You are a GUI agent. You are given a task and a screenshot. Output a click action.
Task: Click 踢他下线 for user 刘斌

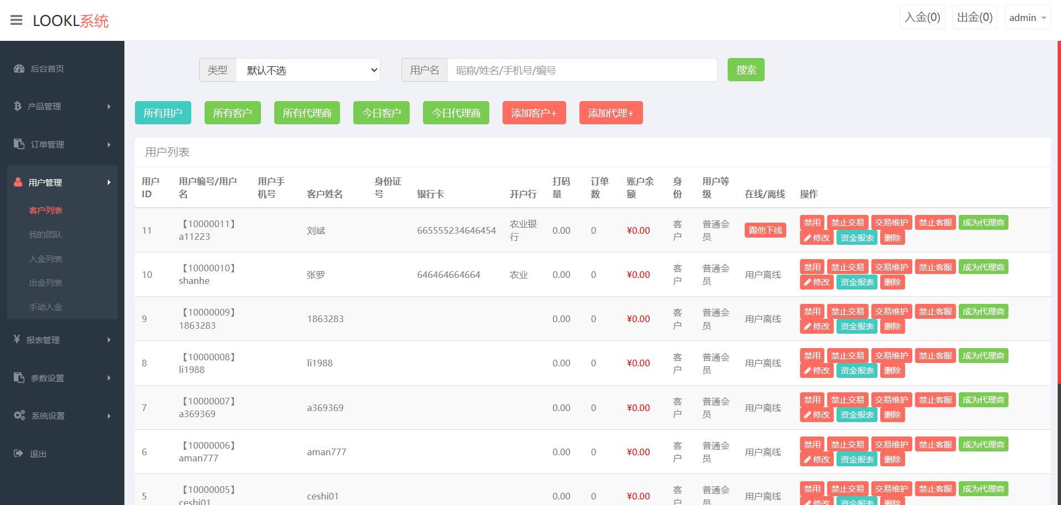click(x=765, y=230)
